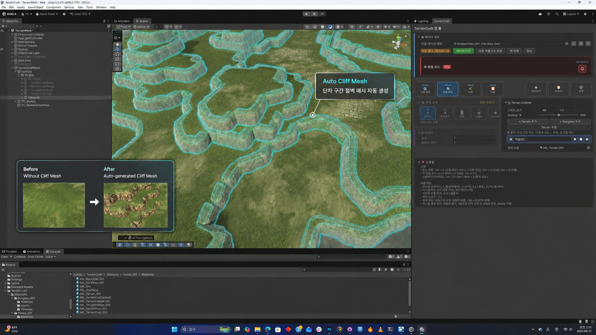This screenshot has height=335, width=596.
Task: Open global search magnifier in top toolbar
Action: point(557,14)
